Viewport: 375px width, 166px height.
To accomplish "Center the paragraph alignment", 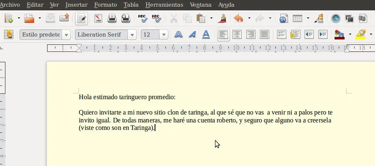I will 237,34.
